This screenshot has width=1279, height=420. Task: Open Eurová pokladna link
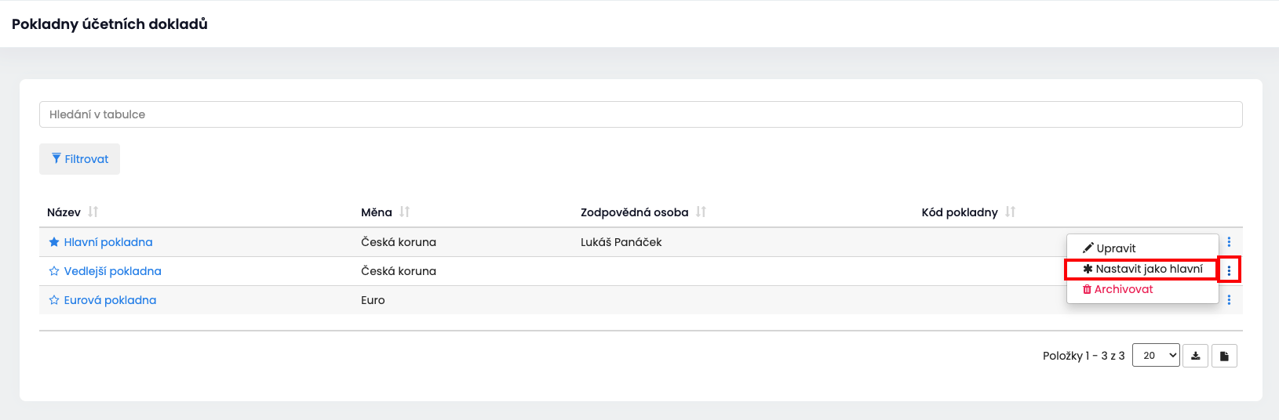pos(110,300)
